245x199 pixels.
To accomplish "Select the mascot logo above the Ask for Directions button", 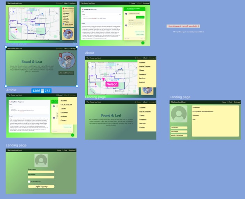I will [67, 60].
